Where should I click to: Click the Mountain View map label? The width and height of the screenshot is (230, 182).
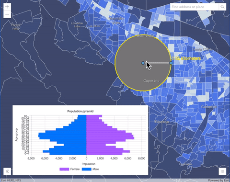pyautogui.click(x=116, y=21)
